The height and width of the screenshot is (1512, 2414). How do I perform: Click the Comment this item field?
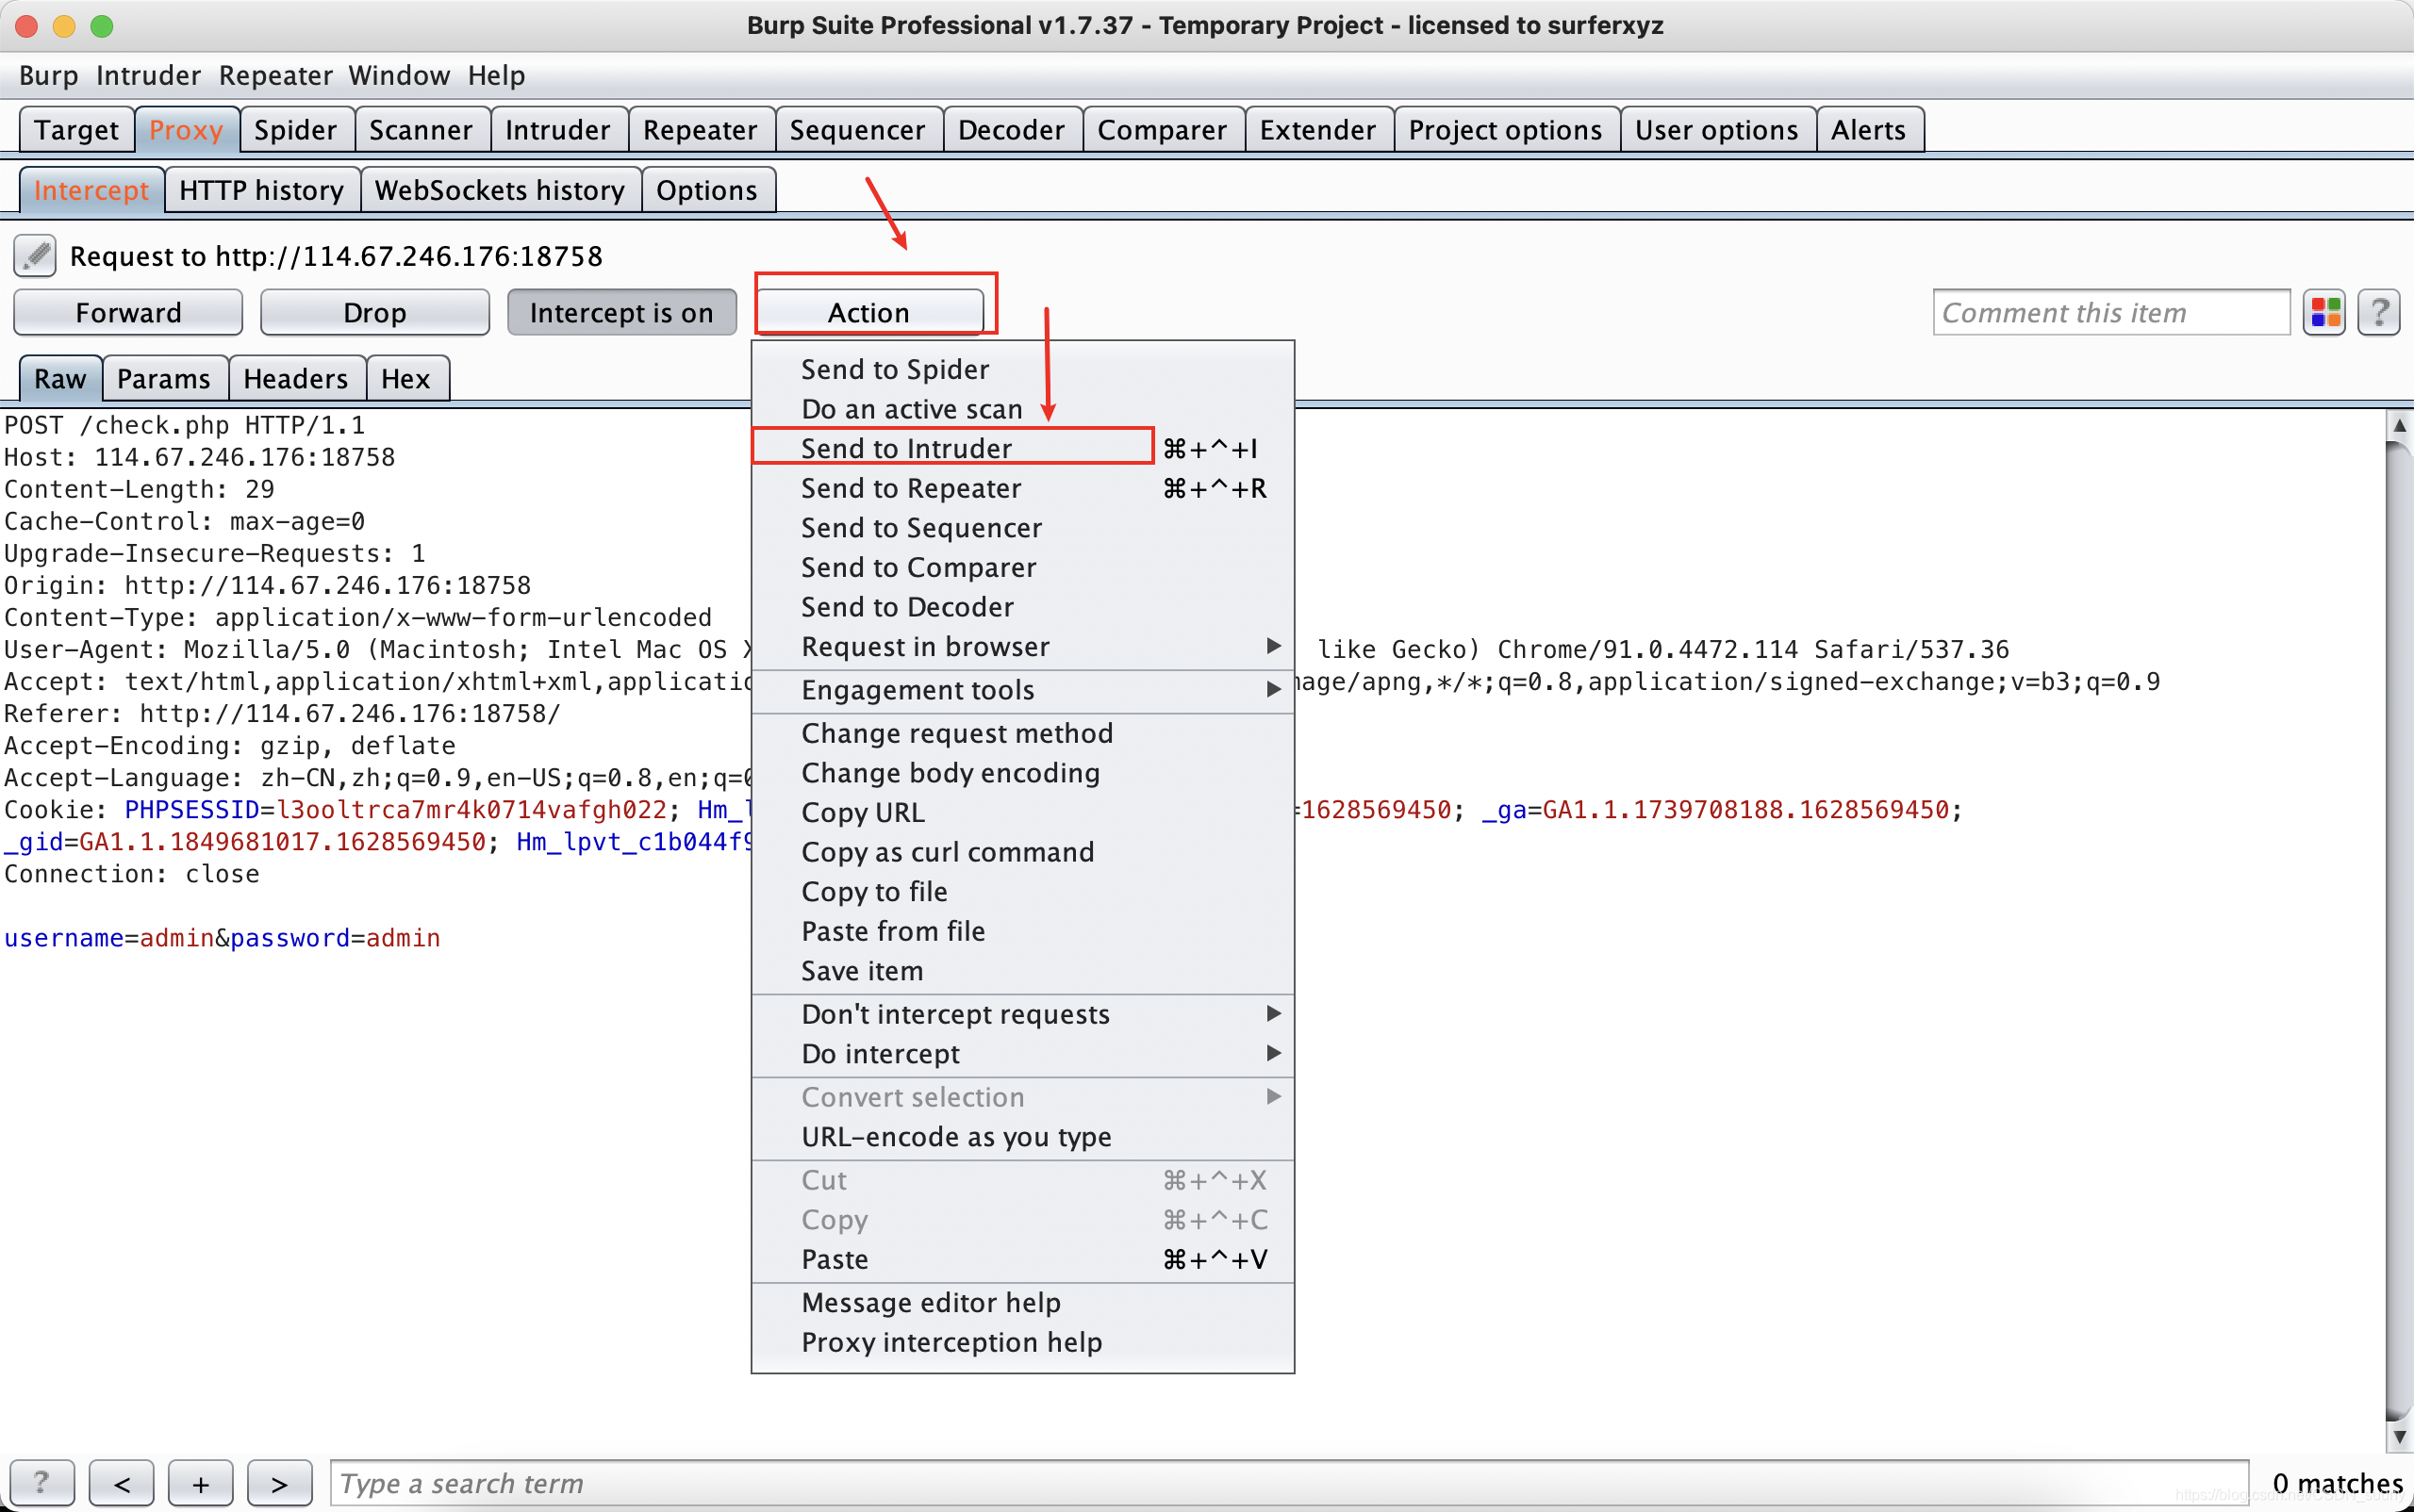(2111, 313)
